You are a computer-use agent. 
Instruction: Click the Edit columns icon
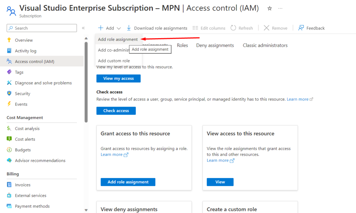tap(195, 28)
